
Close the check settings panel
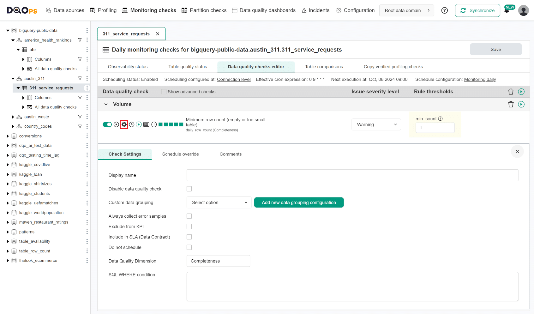[517, 152]
